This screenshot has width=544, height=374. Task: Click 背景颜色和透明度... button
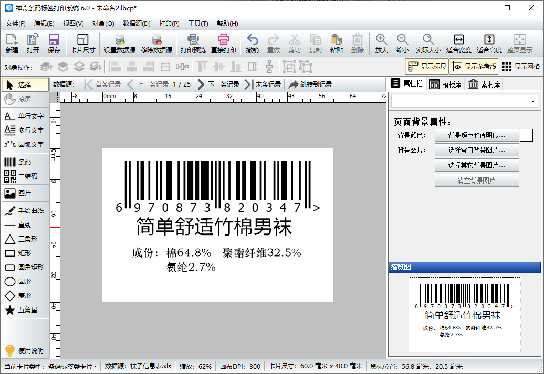tap(477, 135)
